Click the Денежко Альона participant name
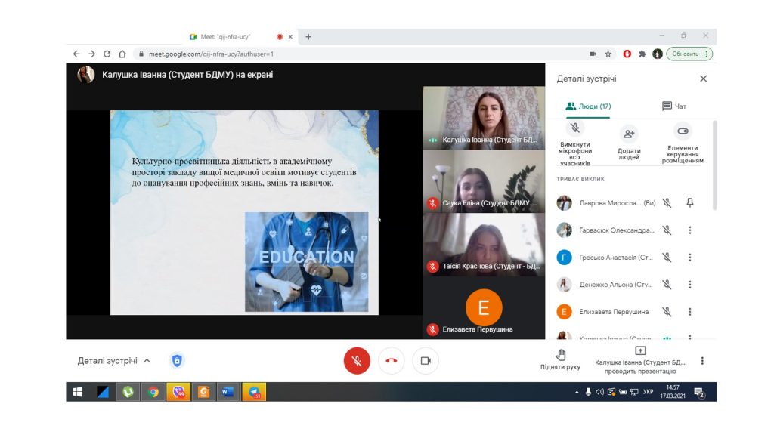774x435 pixels. pos(616,285)
